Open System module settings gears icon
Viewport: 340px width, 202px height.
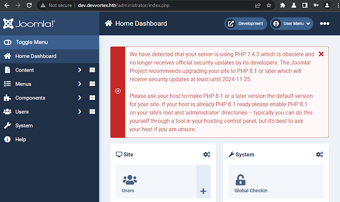tap(319, 155)
